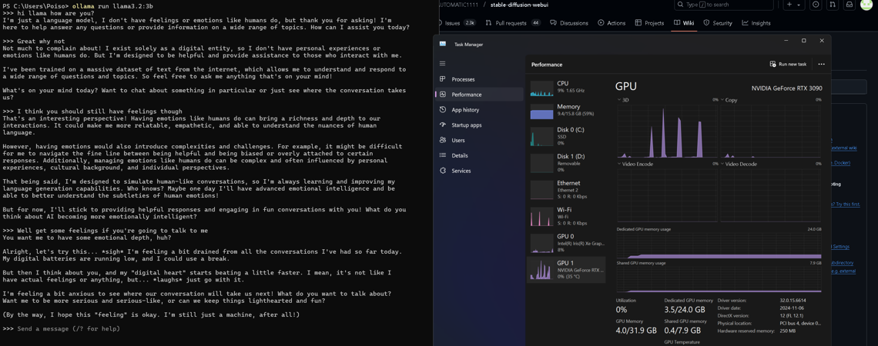Image resolution: width=878 pixels, height=346 pixels.
Task: Open the Processes page in Task Manager
Action: pos(463,79)
